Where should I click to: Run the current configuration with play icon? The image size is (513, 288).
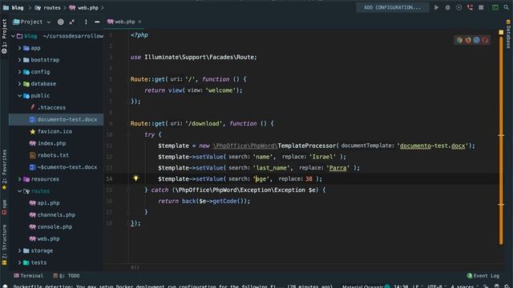[436, 7]
